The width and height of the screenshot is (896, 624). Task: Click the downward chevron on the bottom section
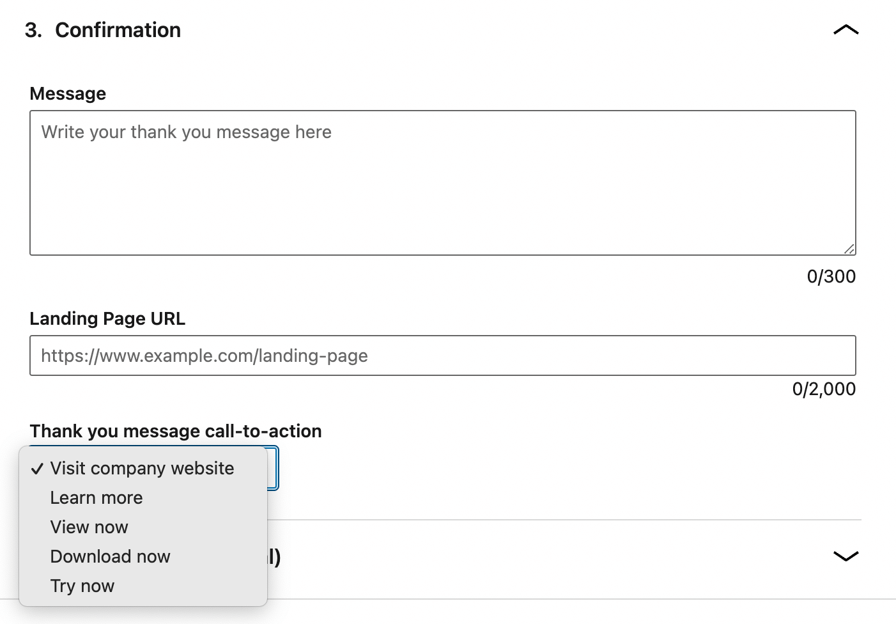[845, 556]
